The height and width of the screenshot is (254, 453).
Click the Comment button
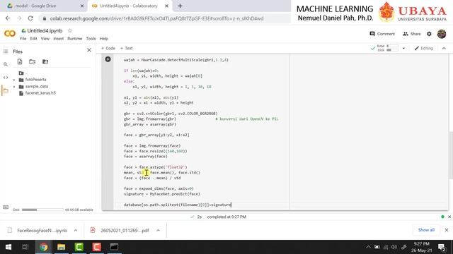(382, 34)
